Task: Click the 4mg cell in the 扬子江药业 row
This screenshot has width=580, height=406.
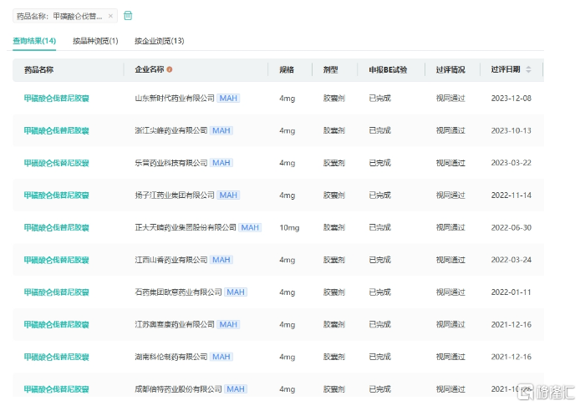Action: pos(287,195)
